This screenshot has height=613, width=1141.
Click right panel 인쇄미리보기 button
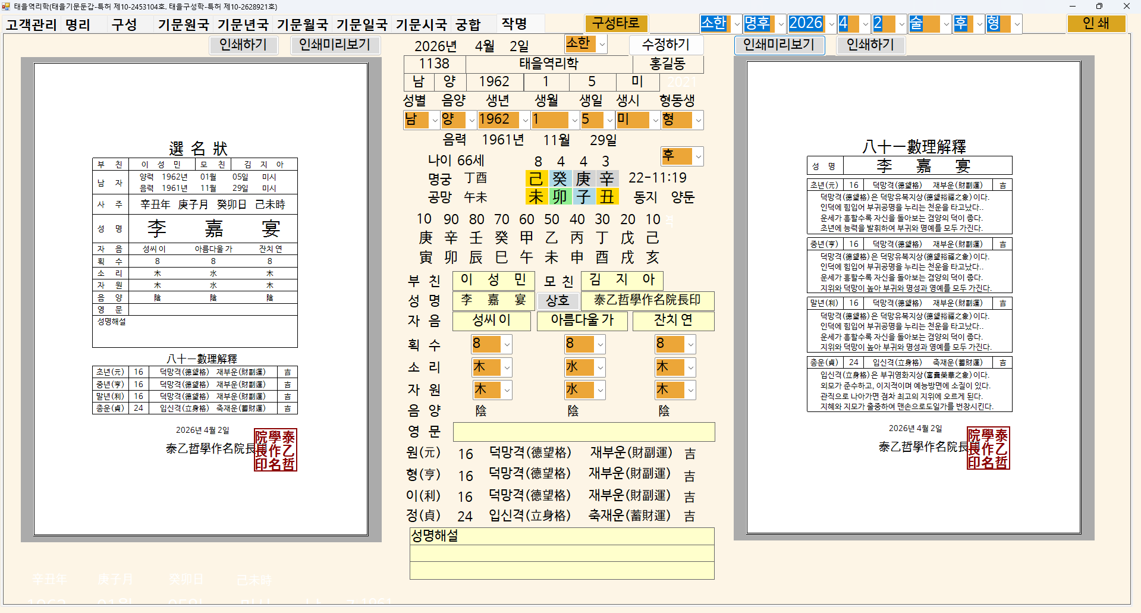tap(779, 45)
